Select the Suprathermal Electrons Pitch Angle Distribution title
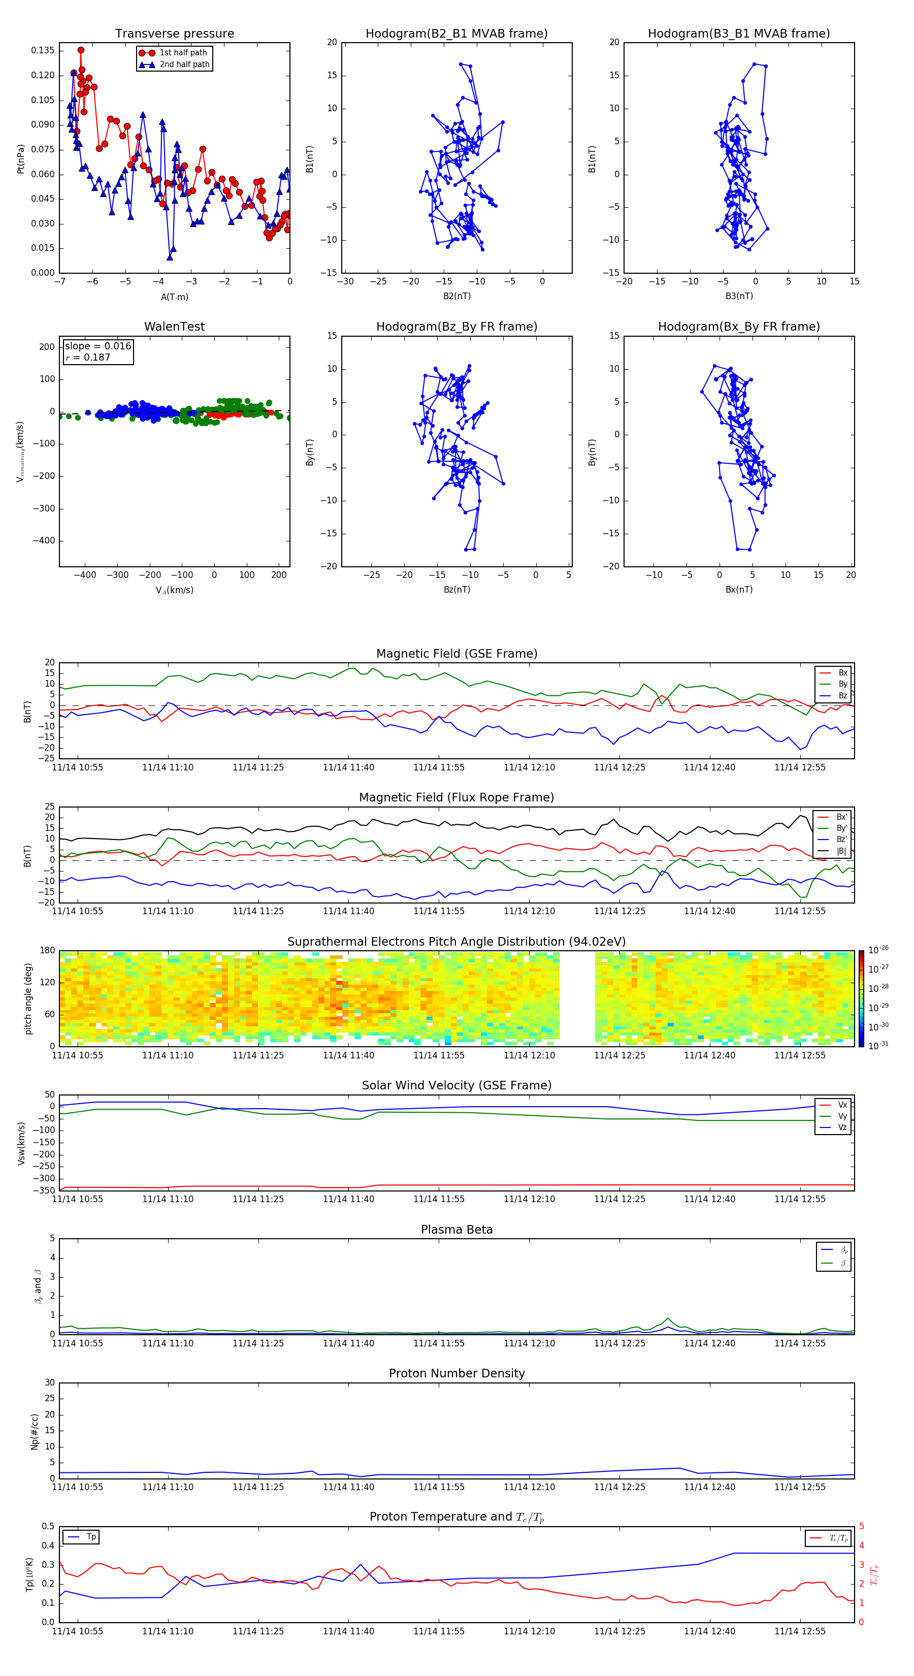The height and width of the screenshot is (1676, 914). [x=456, y=942]
